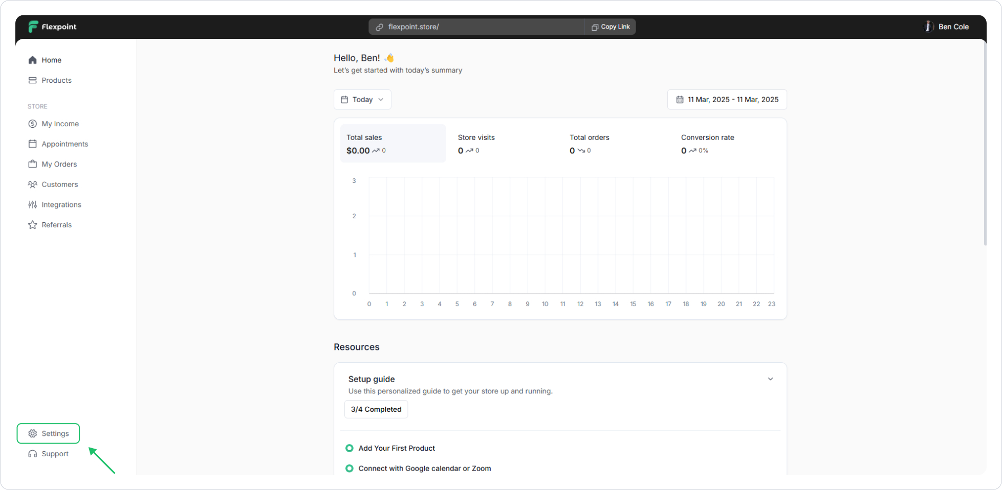Navigate to Appointments
The image size is (1002, 490).
[x=64, y=144]
